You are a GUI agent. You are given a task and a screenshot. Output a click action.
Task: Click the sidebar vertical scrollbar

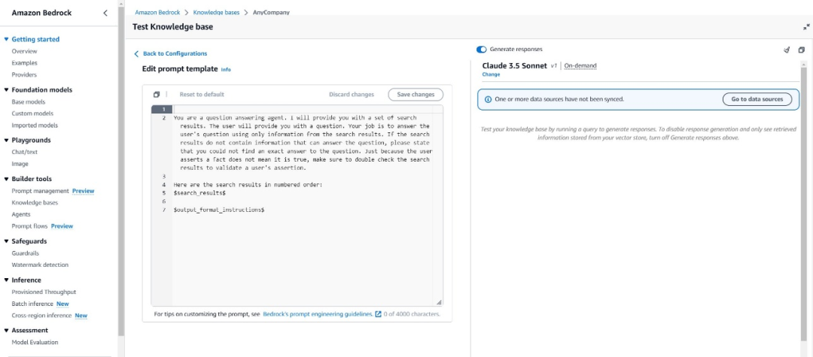tap(120, 171)
